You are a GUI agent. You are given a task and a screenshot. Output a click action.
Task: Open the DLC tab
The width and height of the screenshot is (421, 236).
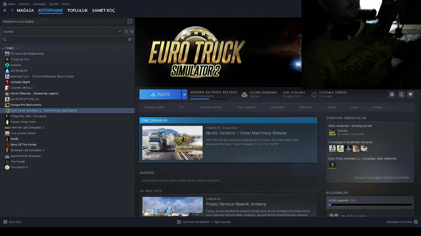(182, 107)
